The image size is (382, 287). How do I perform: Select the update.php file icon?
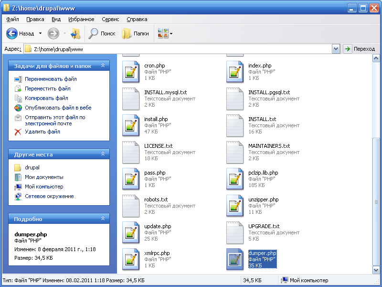tap(131, 232)
